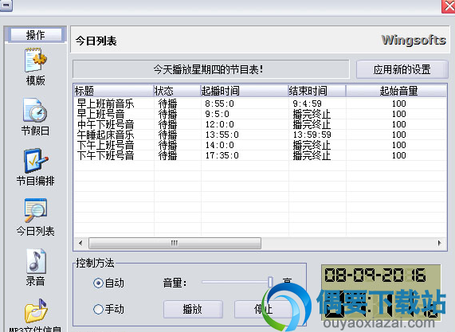455x332 pixels.
Task: Click the 停止 stop button
Action: point(263,310)
